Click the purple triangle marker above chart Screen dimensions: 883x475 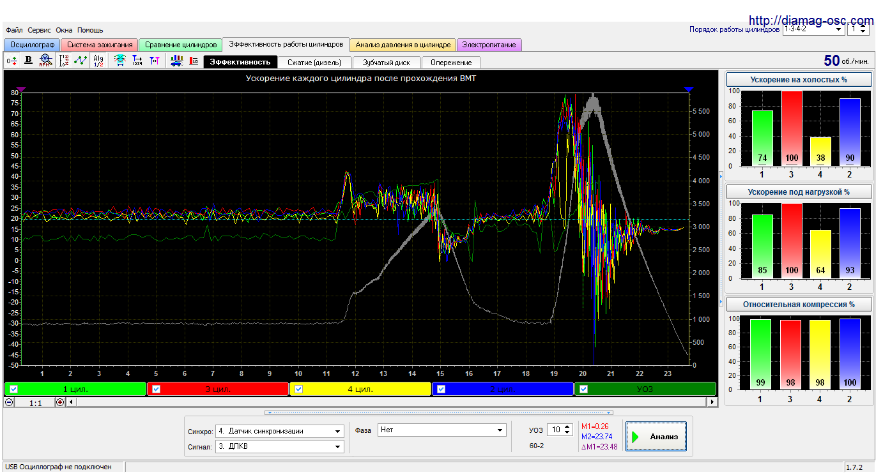(20, 89)
